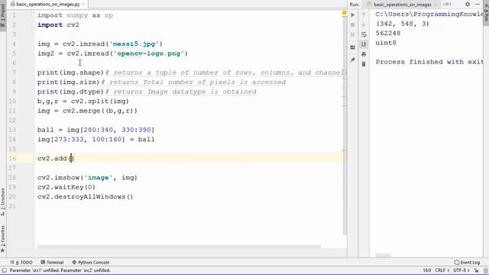This screenshot has height=275, width=489.
Task: Click the Restore Layout icon in Run panel
Action: (353, 47)
